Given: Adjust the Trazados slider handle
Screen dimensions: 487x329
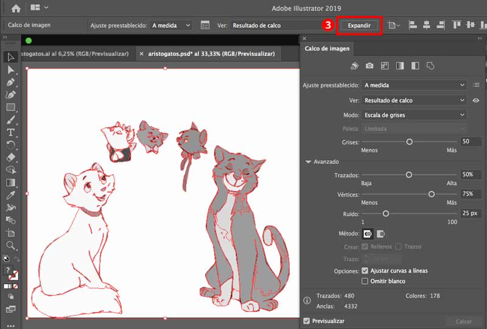Looking at the screenshot, I should (x=408, y=175).
